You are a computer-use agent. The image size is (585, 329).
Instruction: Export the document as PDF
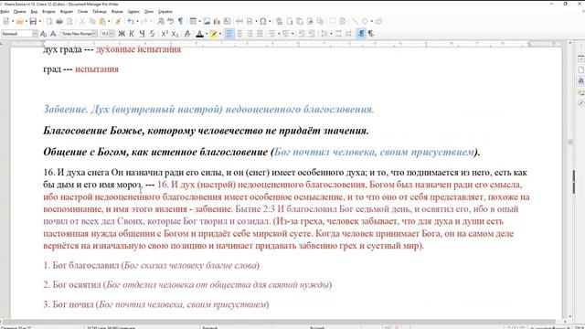[48, 21]
